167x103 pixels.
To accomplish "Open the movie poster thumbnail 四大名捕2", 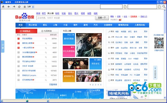I will (x=89, y=45).
